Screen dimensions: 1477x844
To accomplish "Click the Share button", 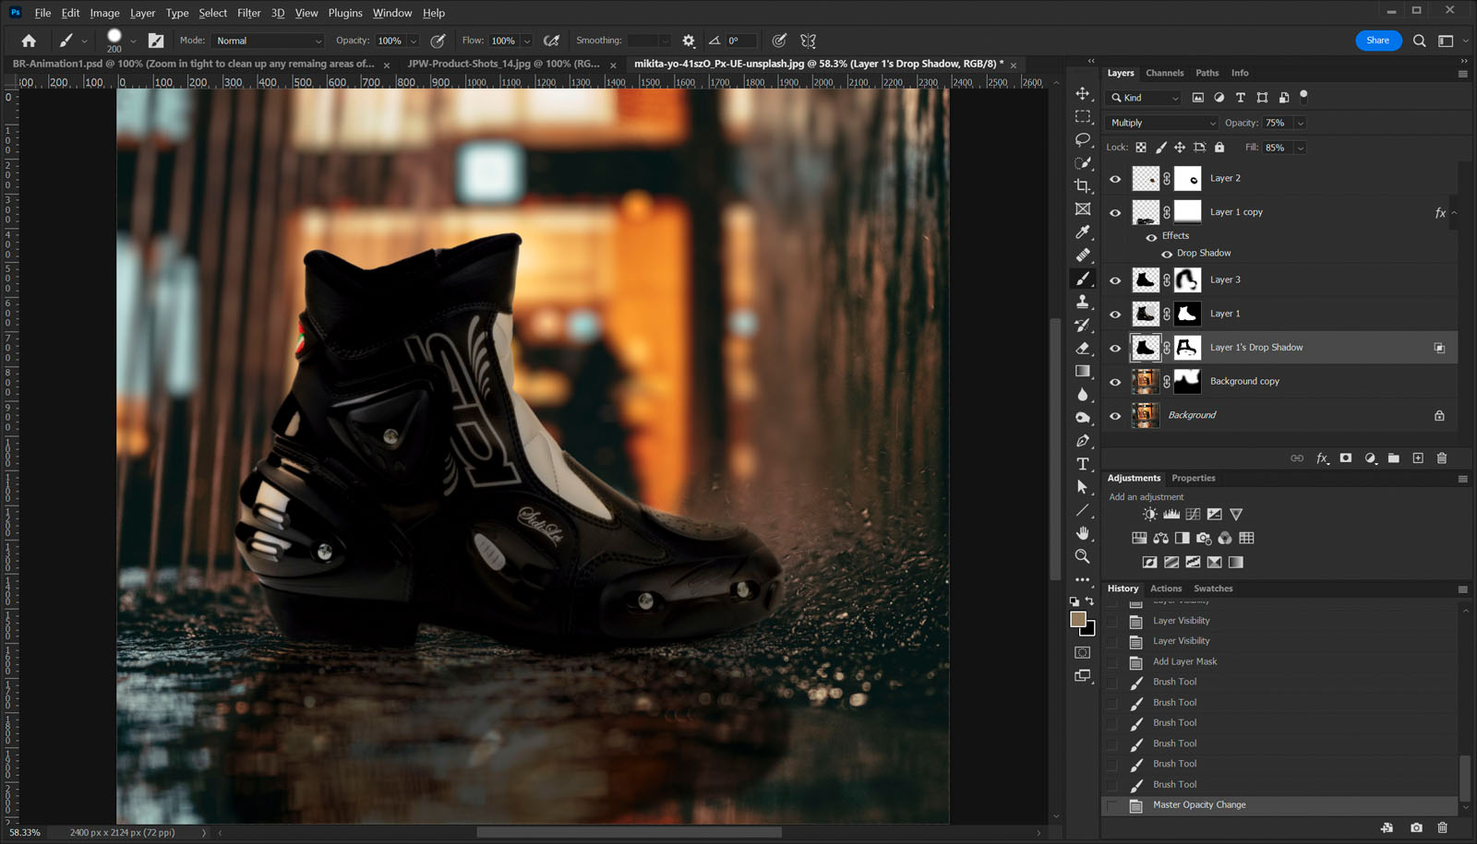I will tap(1378, 41).
